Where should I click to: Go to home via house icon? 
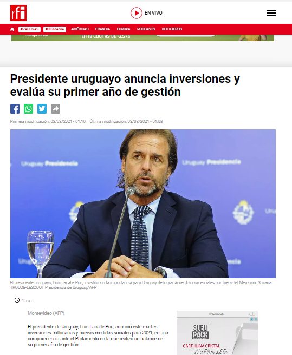[x=12, y=29]
